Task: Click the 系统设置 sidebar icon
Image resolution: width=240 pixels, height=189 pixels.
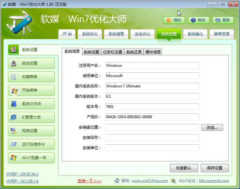Action: 14,50
